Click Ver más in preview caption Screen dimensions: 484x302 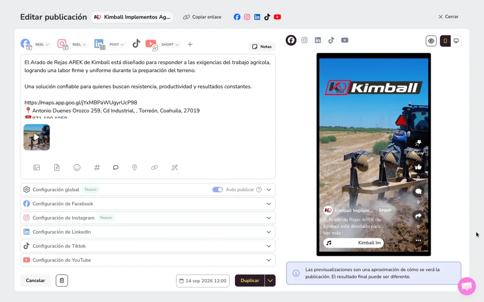(x=332, y=233)
